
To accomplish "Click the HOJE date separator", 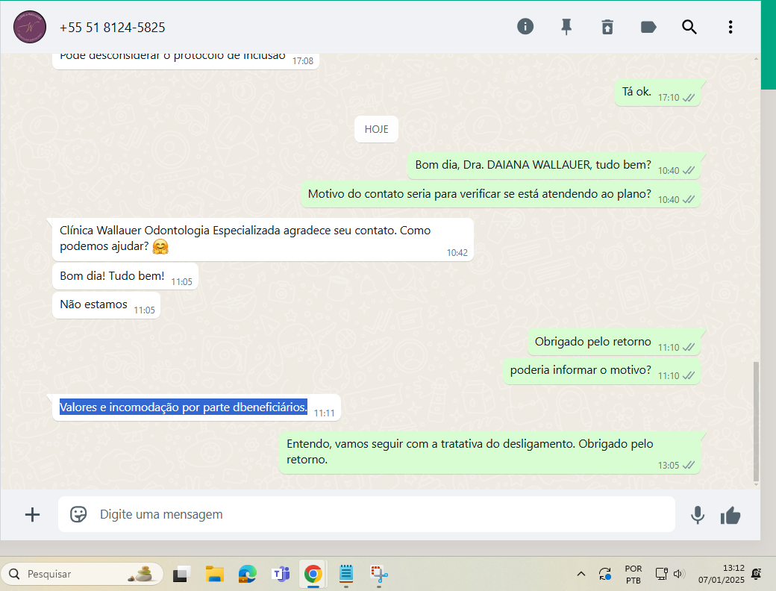I will (376, 129).
